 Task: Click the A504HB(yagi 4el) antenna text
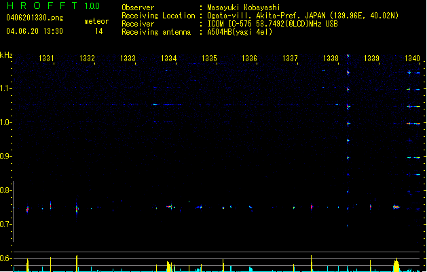(x=240, y=32)
